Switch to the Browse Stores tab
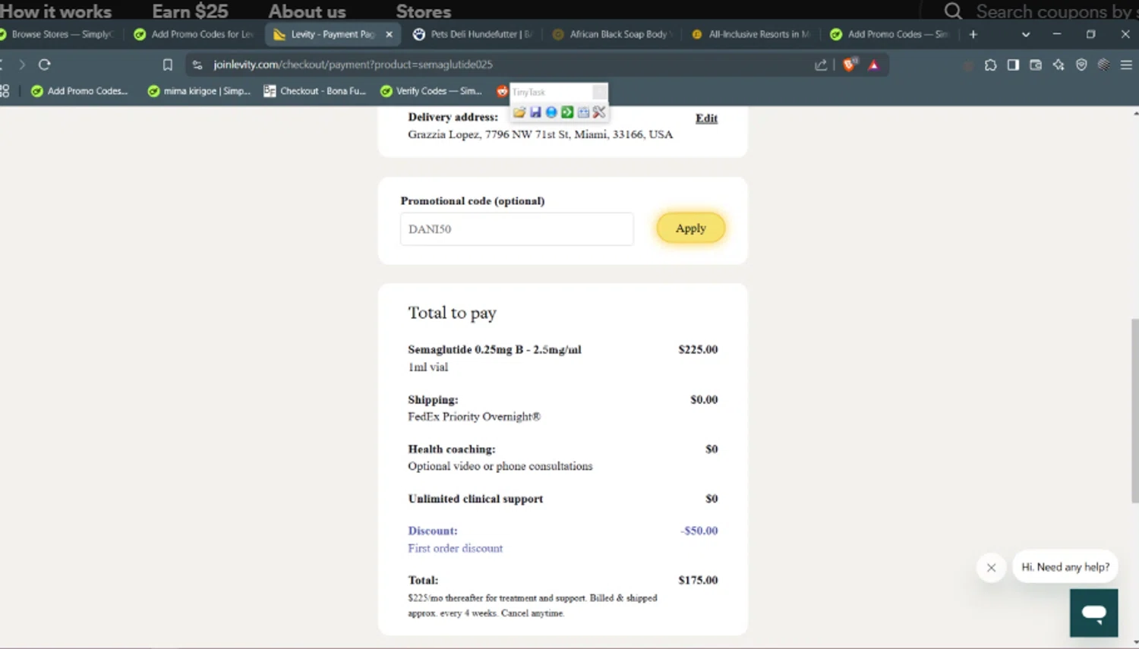The width and height of the screenshot is (1139, 649). [59, 34]
